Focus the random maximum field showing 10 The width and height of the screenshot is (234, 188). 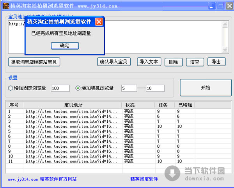155,88
